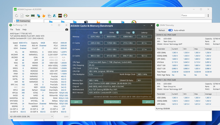
Task: Click the Memory Type Dual Channel DDR5-6000 field
Action: [x=120, y=83]
